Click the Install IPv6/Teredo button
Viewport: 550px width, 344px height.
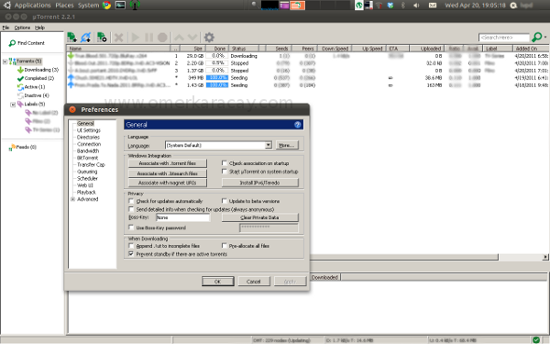pos(260,183)
